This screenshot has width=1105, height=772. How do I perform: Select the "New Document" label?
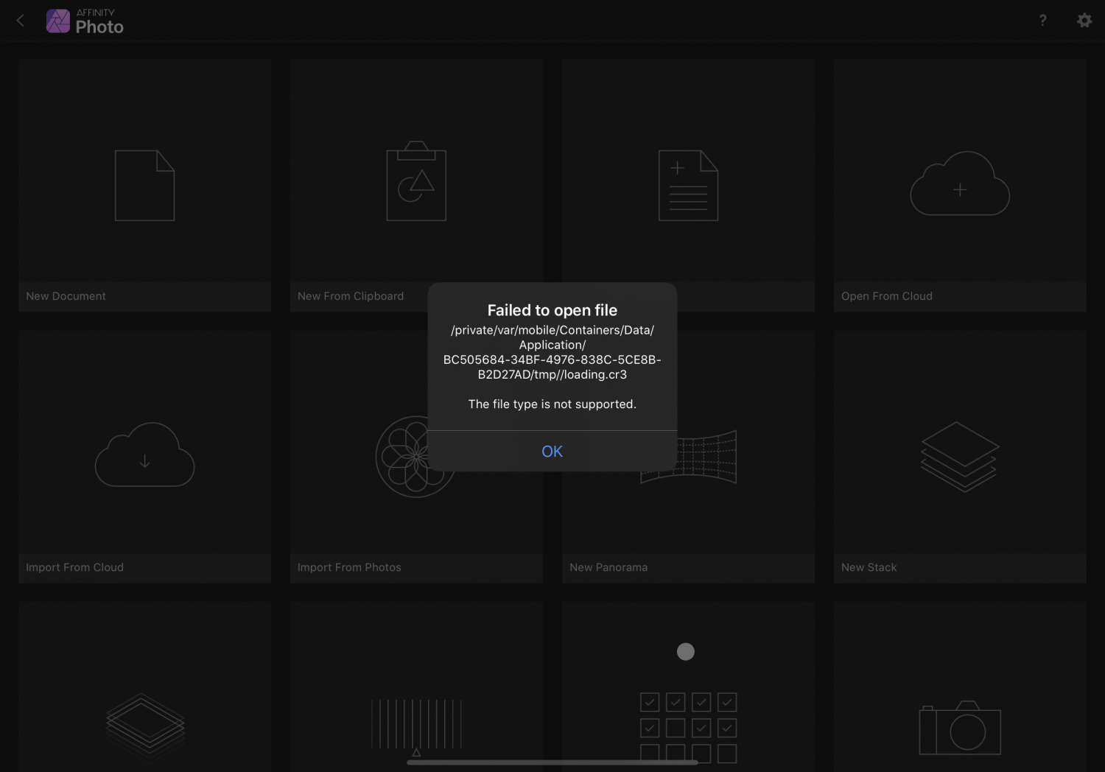pyautogui.click(x=66, y=296)
